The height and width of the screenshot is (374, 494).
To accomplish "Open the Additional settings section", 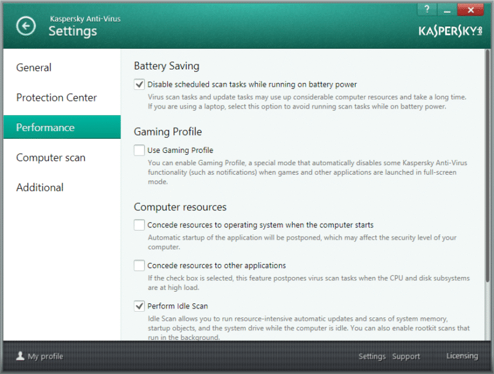I will pos(40,188).
